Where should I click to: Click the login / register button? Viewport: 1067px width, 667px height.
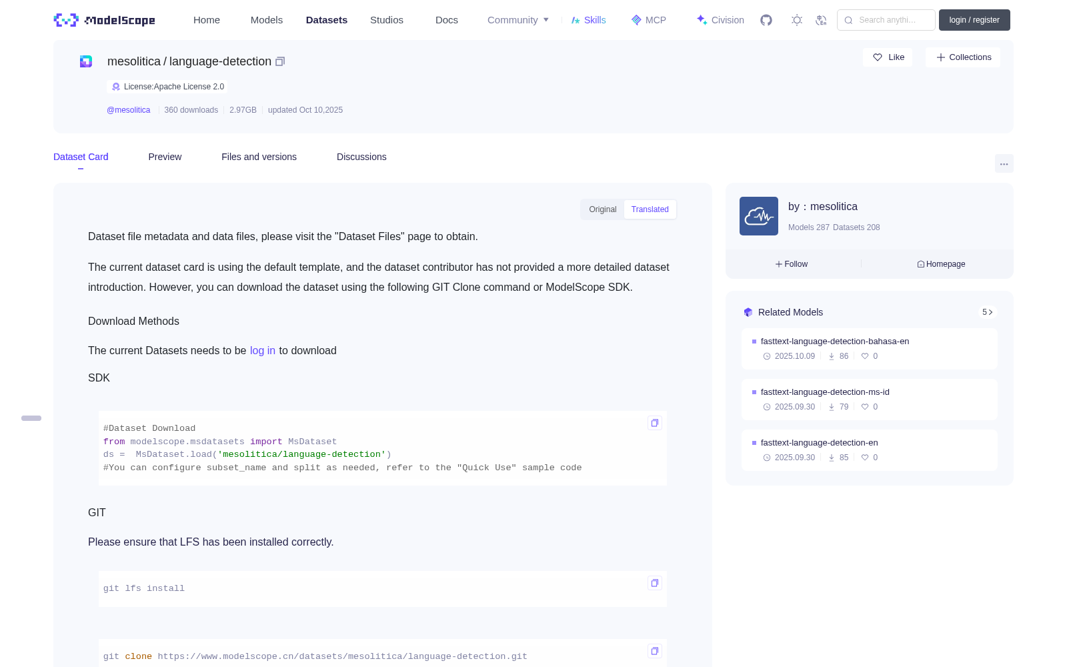pos(974,20)
